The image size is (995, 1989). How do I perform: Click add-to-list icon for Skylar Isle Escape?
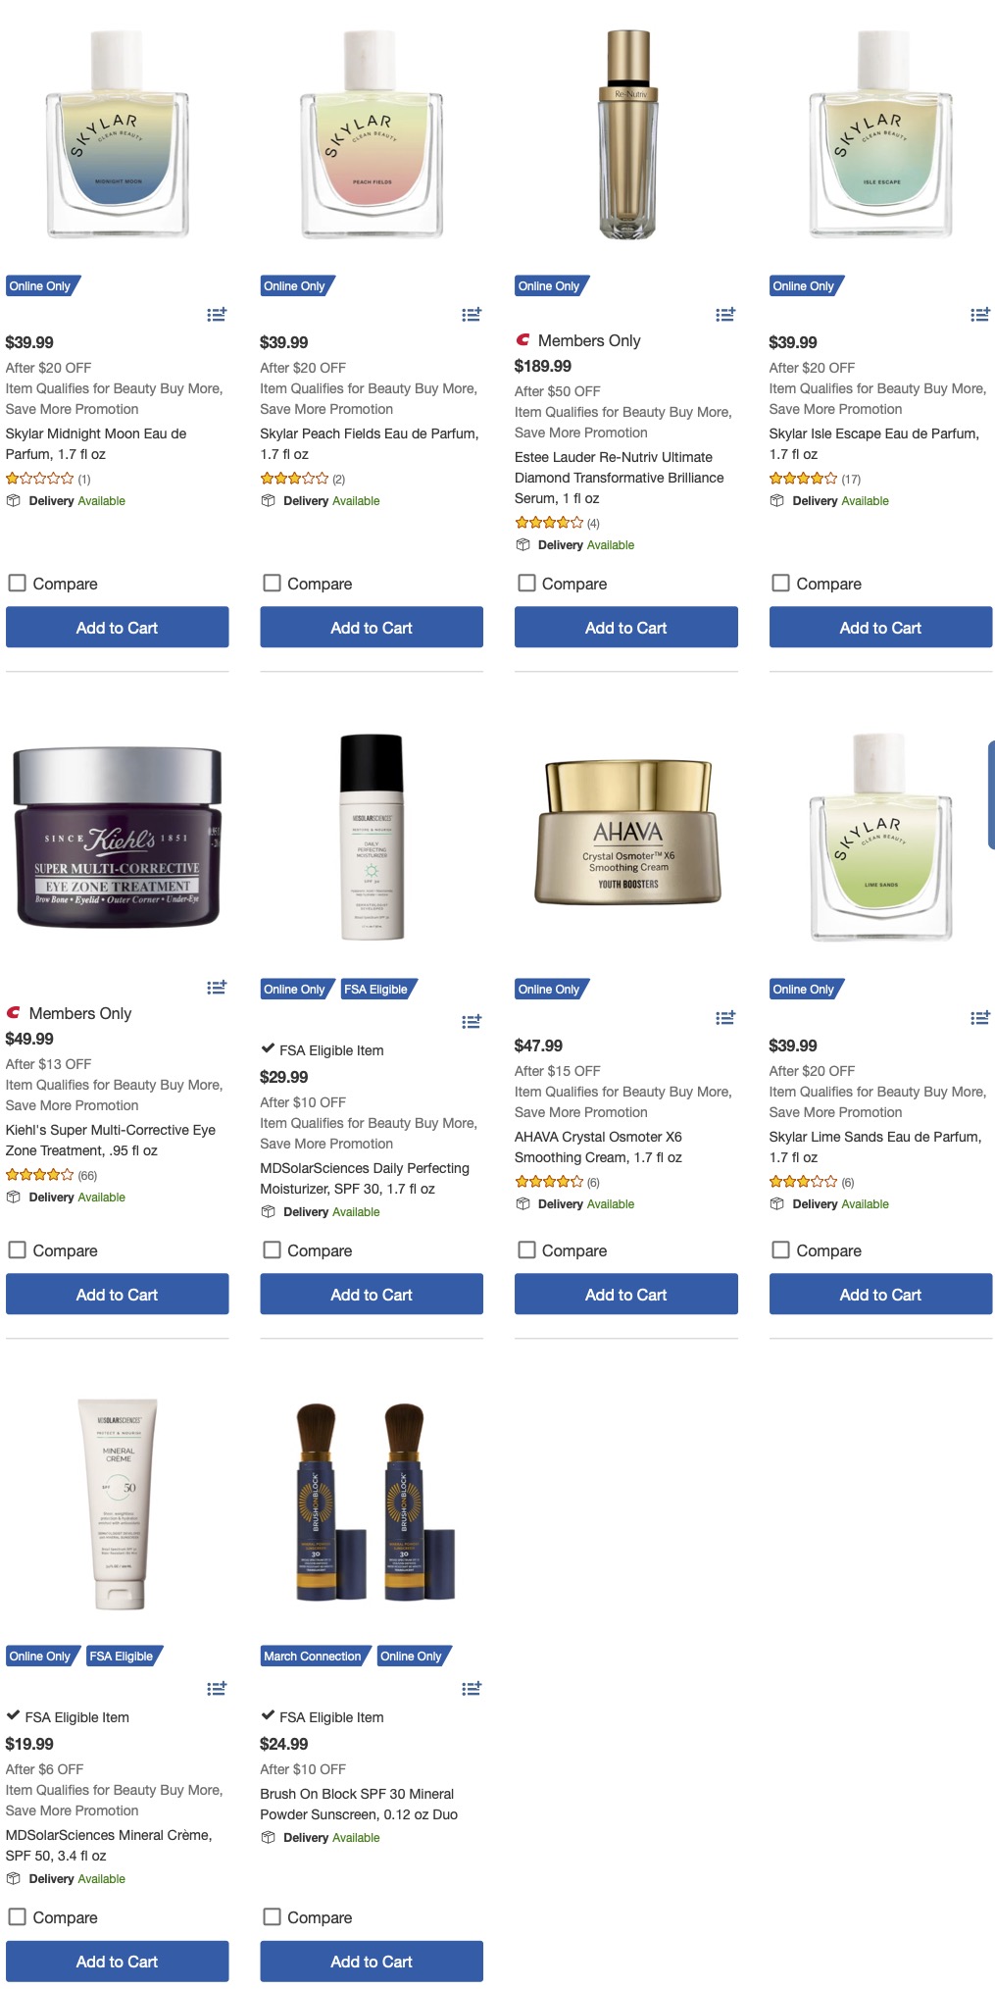point(980,315)
